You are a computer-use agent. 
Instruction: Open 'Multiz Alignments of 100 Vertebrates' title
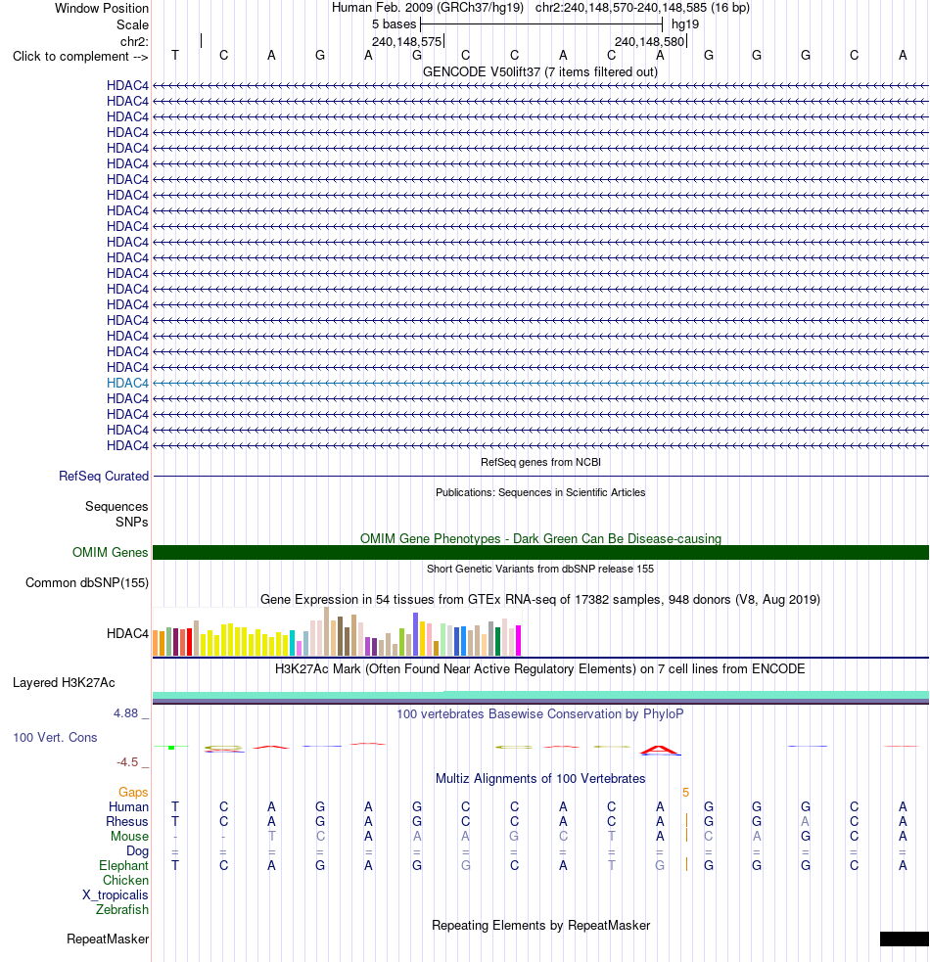click(x=540, y=779)
